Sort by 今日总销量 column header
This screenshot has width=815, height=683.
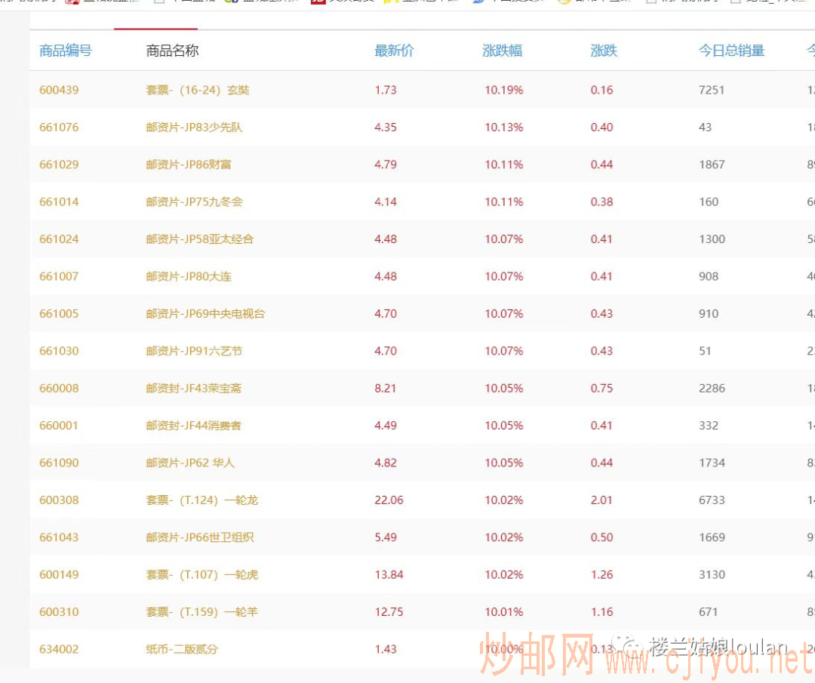731,51
